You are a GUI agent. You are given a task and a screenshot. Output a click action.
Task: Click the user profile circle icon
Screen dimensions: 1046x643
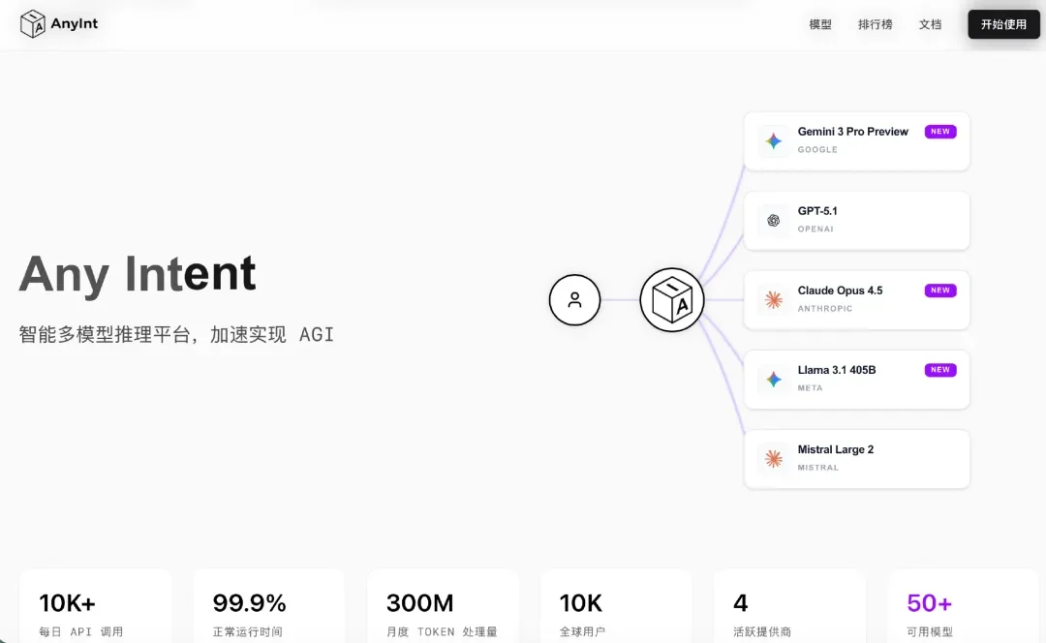[x=575, y=300]
